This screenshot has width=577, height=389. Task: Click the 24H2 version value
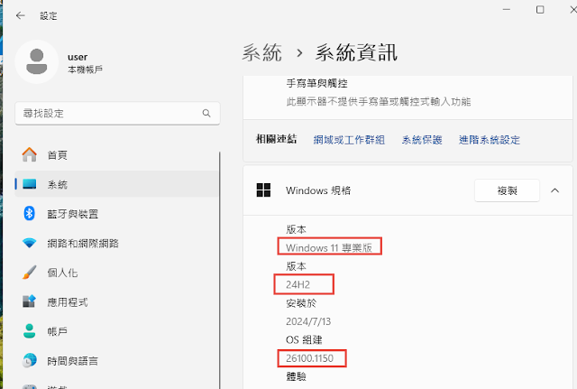(x=298, y=284)
